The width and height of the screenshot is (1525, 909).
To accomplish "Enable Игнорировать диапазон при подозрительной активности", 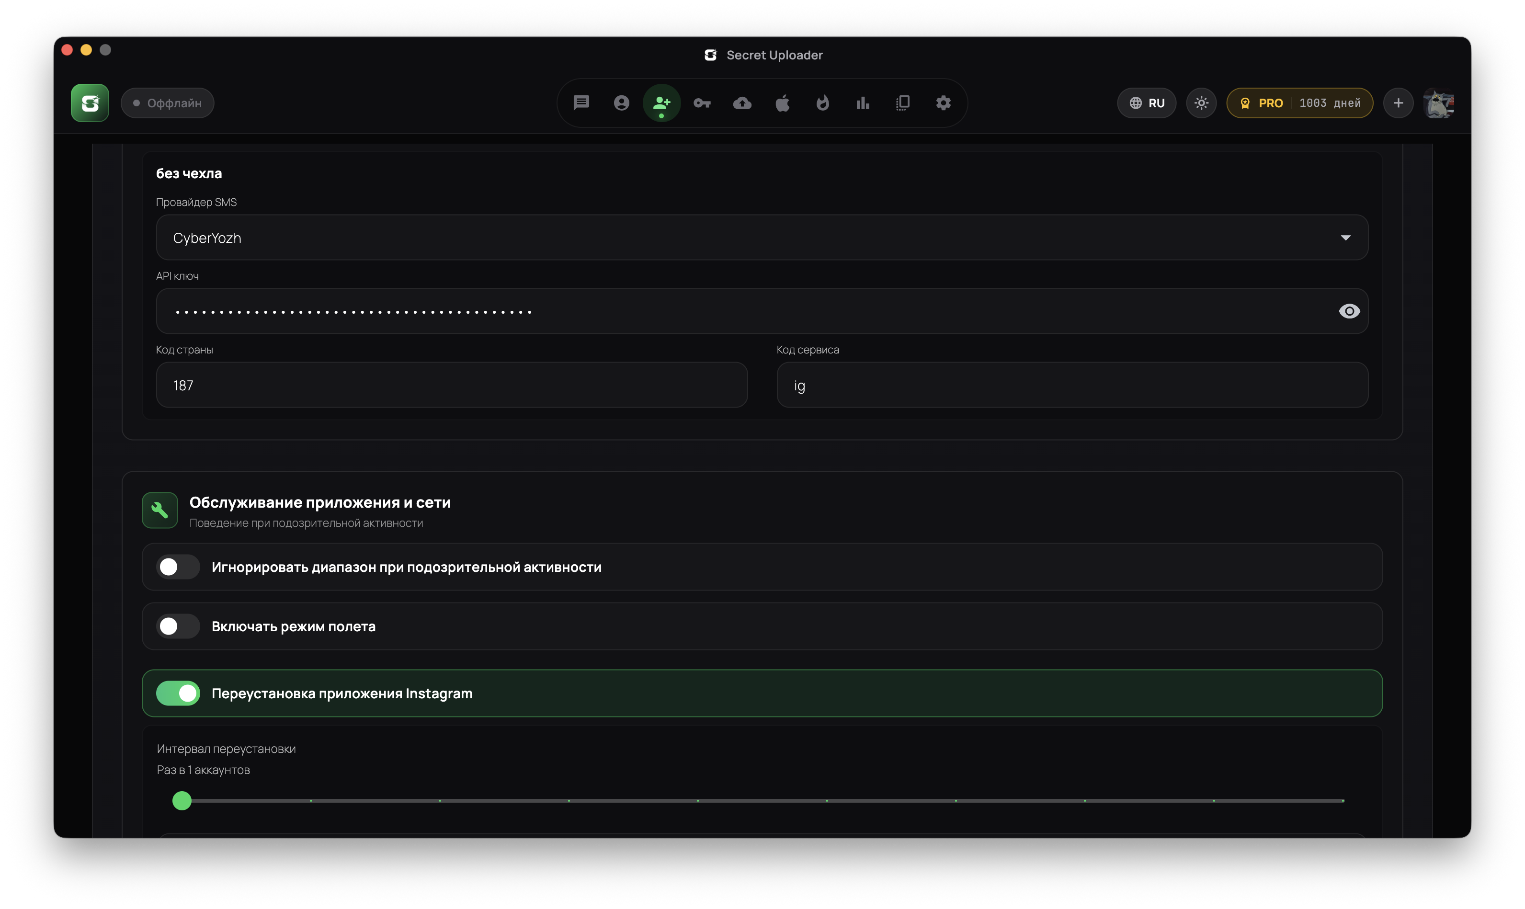I will pyautogui.click(x=178, y=567).
